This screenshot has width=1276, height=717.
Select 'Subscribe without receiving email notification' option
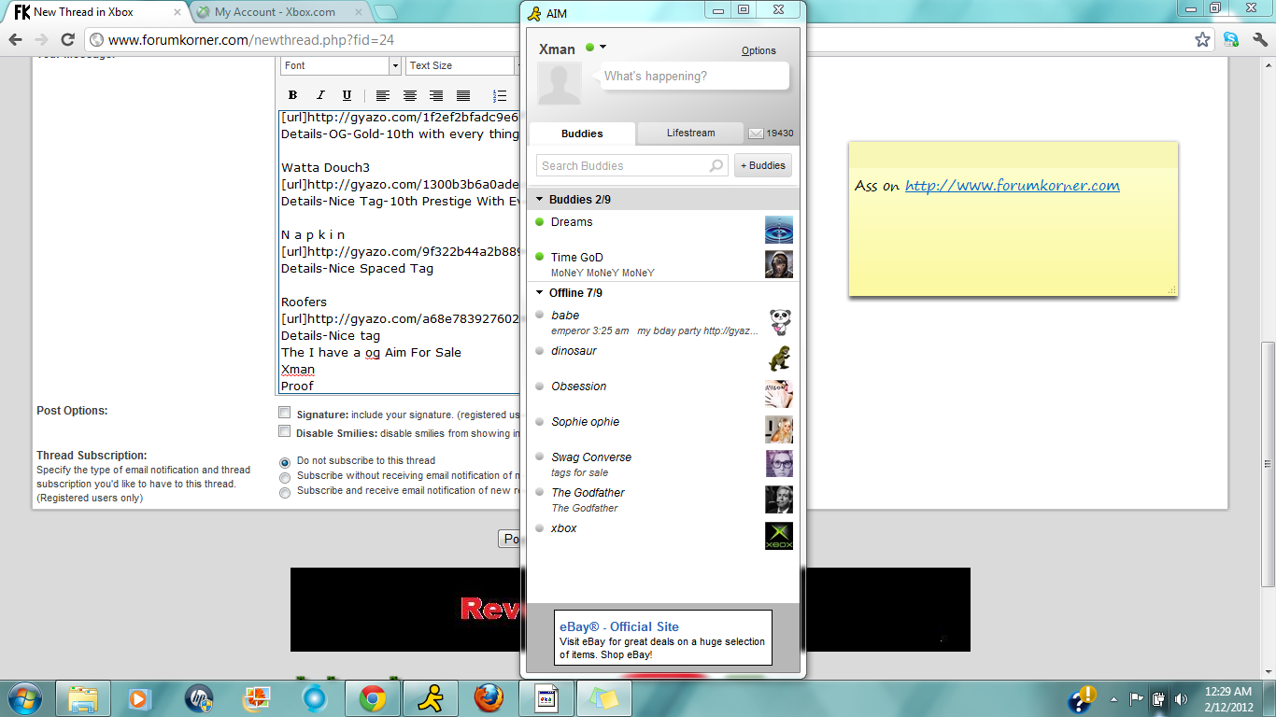[285, 477]
